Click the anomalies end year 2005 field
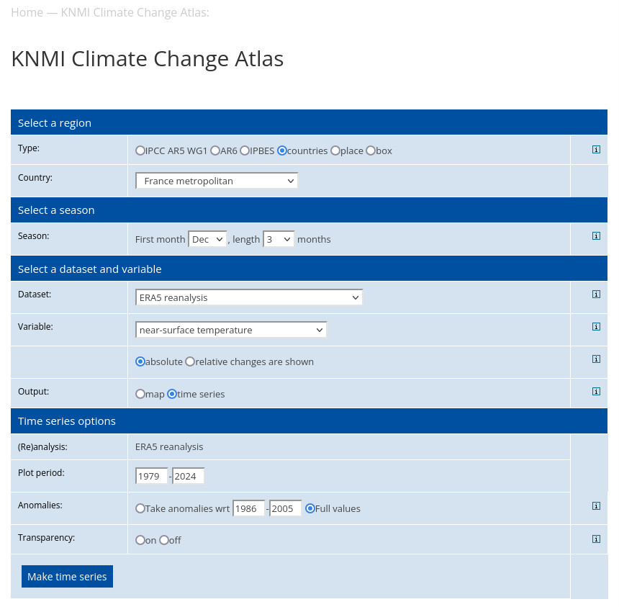The height and width of the screenshot is (607, 619). click(286, 508)
